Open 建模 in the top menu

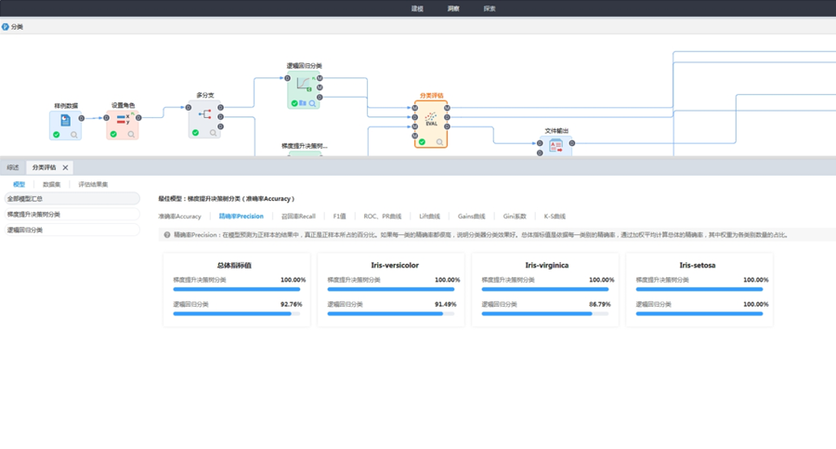[417, 8]
